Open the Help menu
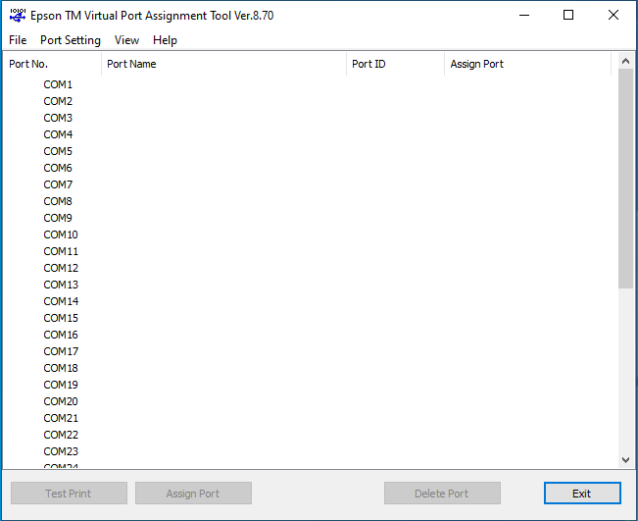 point(165,40)
